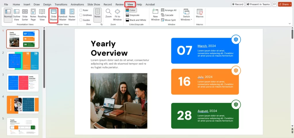Open the Transitions ribbon tab
Screen dimensions: 294x138
tap(61, 5)
